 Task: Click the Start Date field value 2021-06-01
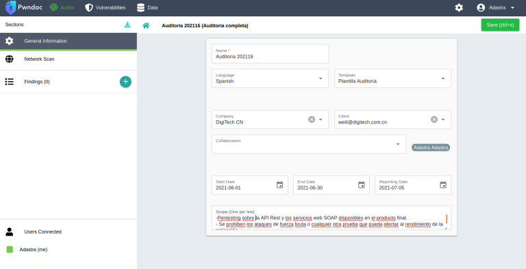pos(228,188)
